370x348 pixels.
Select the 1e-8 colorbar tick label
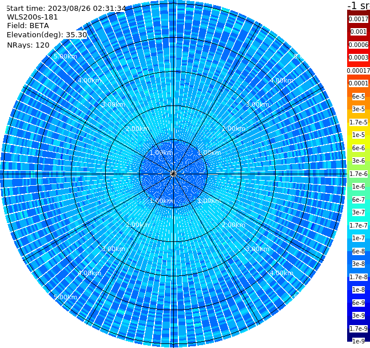(359, 290)
